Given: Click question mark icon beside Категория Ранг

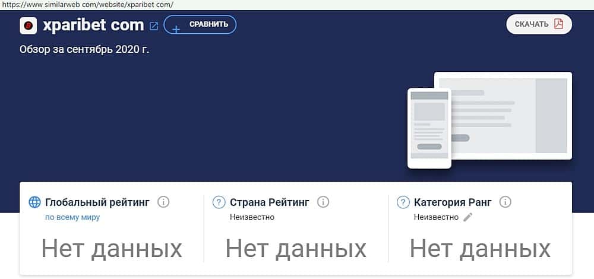Looking at the screenshot, I should [403, 202].
